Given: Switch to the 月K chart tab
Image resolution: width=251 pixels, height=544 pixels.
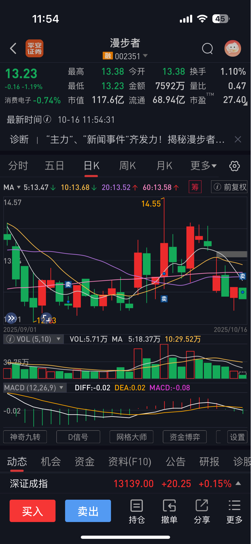Looking at the screenshot, I should coord(165,166).
